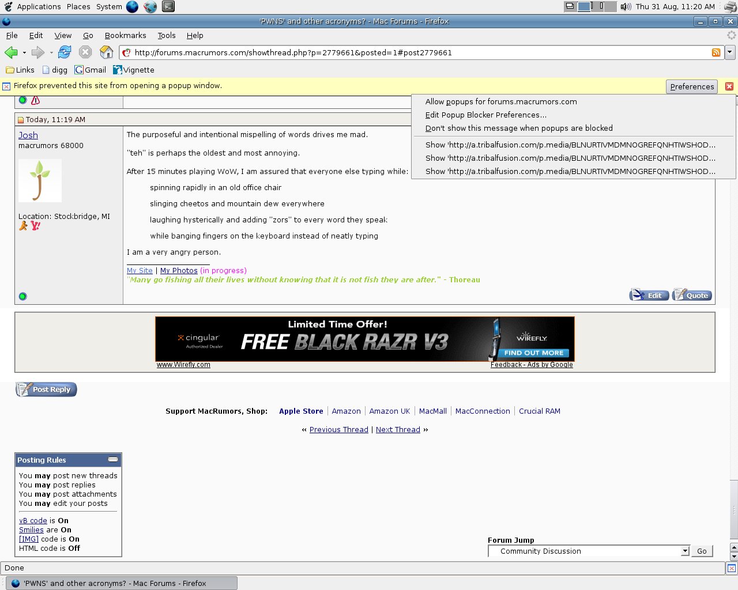Click the Cingular RAZR banner ad
Screen dimensions: 738x590
pyautogui.click(x=365, y=339)
